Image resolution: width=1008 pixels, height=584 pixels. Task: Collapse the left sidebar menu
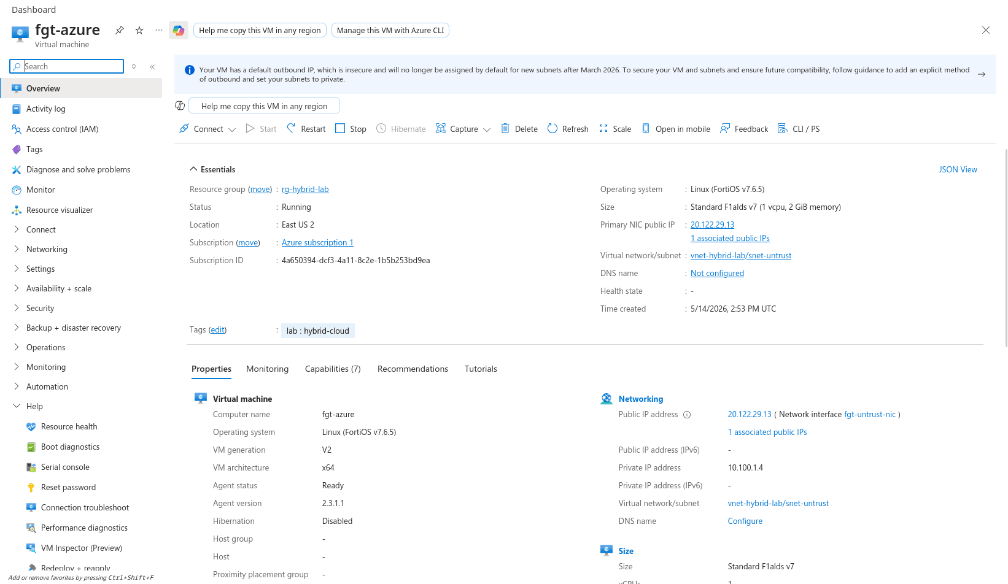[152, 66]
